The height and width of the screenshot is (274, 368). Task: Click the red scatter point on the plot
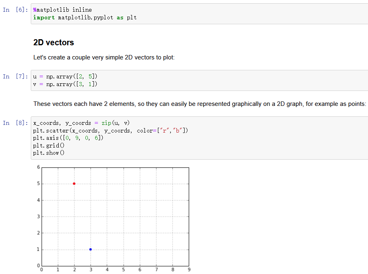(x=74, y=183)
